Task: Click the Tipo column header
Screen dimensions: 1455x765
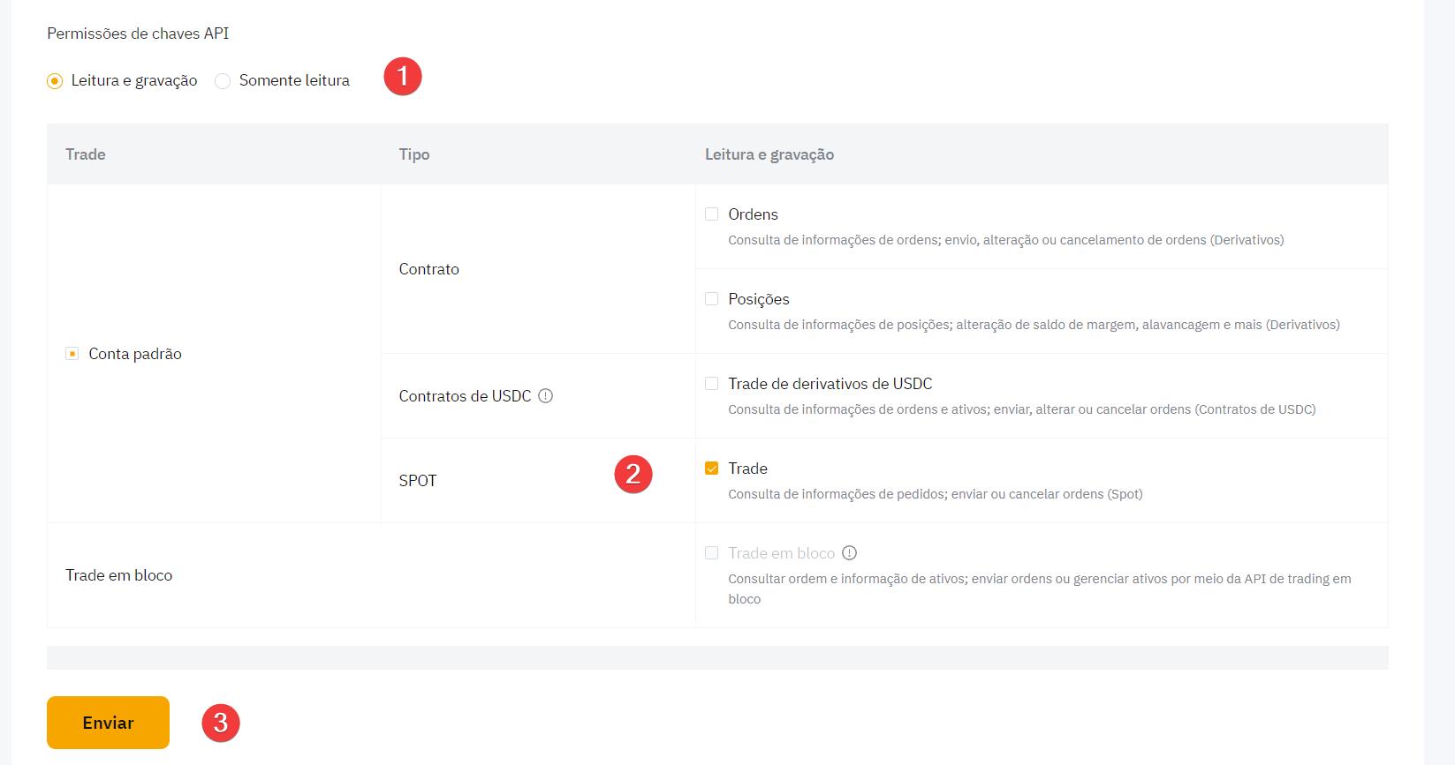Action: pos(414,154)
